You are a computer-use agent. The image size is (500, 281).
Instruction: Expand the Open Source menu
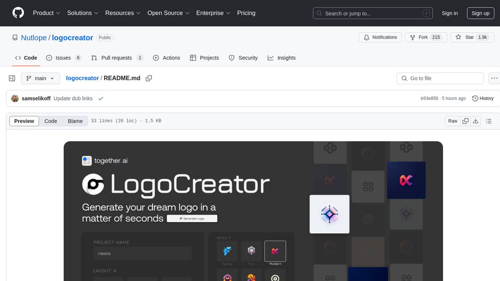[x=168, y=13]
